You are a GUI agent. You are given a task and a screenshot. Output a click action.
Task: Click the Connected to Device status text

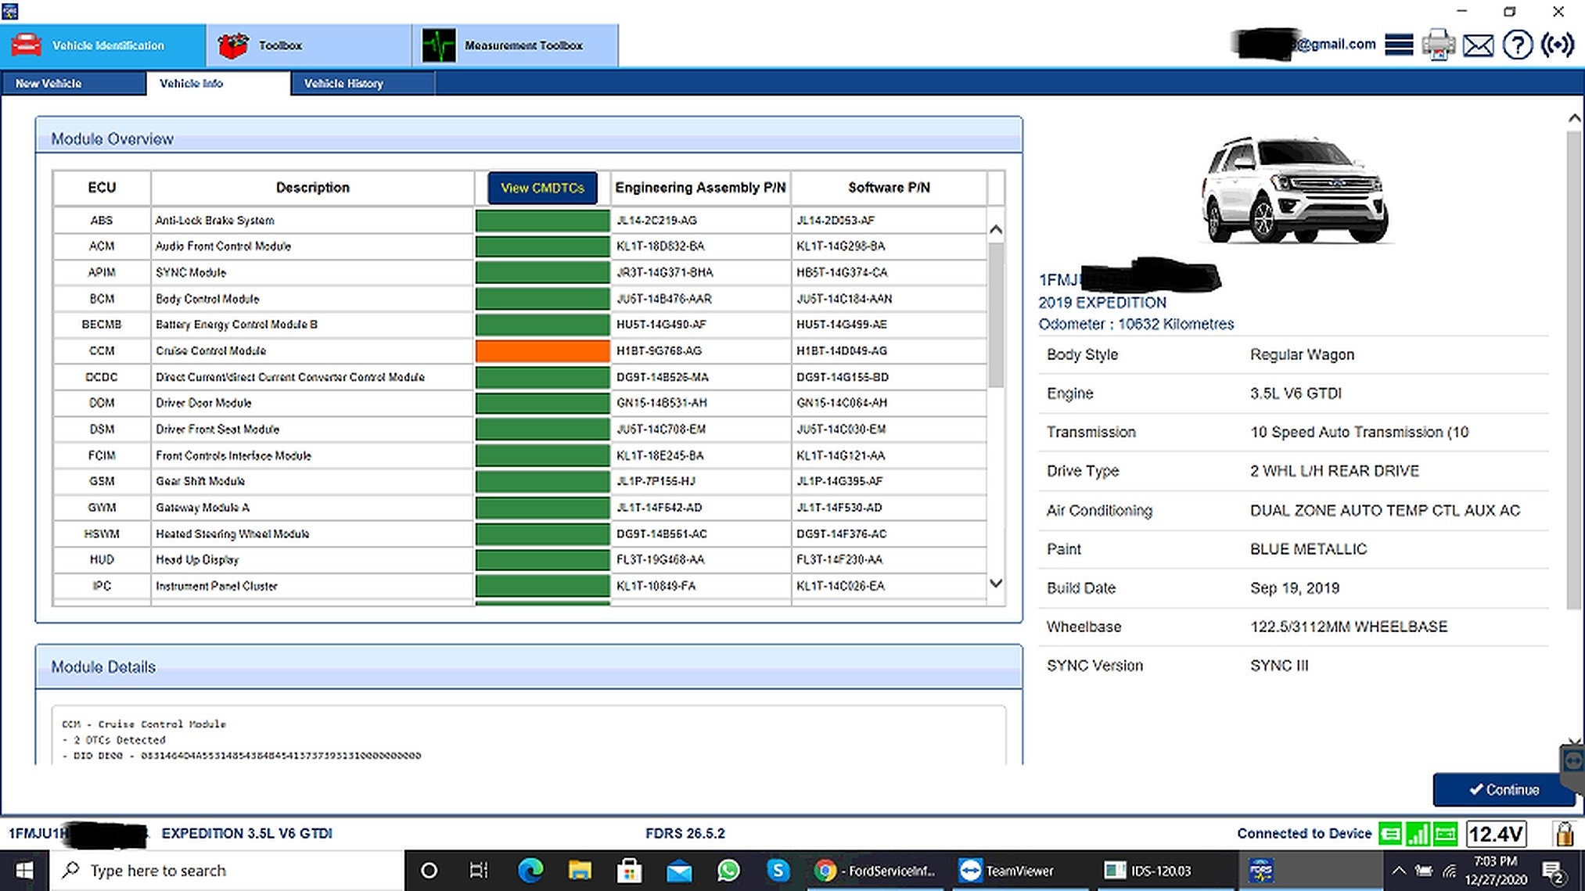click(1304, 834)
